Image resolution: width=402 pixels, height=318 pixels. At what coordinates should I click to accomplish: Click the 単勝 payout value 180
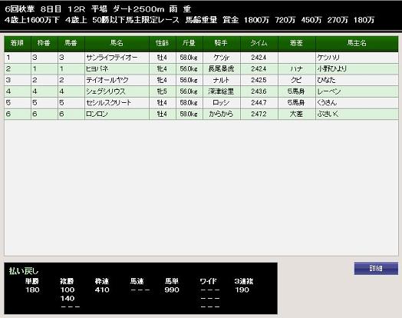pyautogui.click(x=32, y=290)
